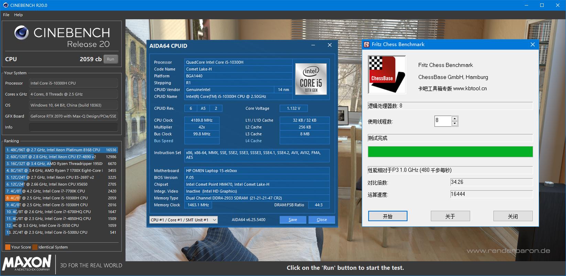The height and width of the screenshot is (276, 566).
Task: Increase thread count with up arrow
Action: [455, 119]
